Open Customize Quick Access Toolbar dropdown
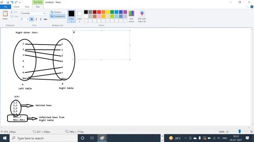Viewport: 254px width, 142px height. click(x=20, y=2)
